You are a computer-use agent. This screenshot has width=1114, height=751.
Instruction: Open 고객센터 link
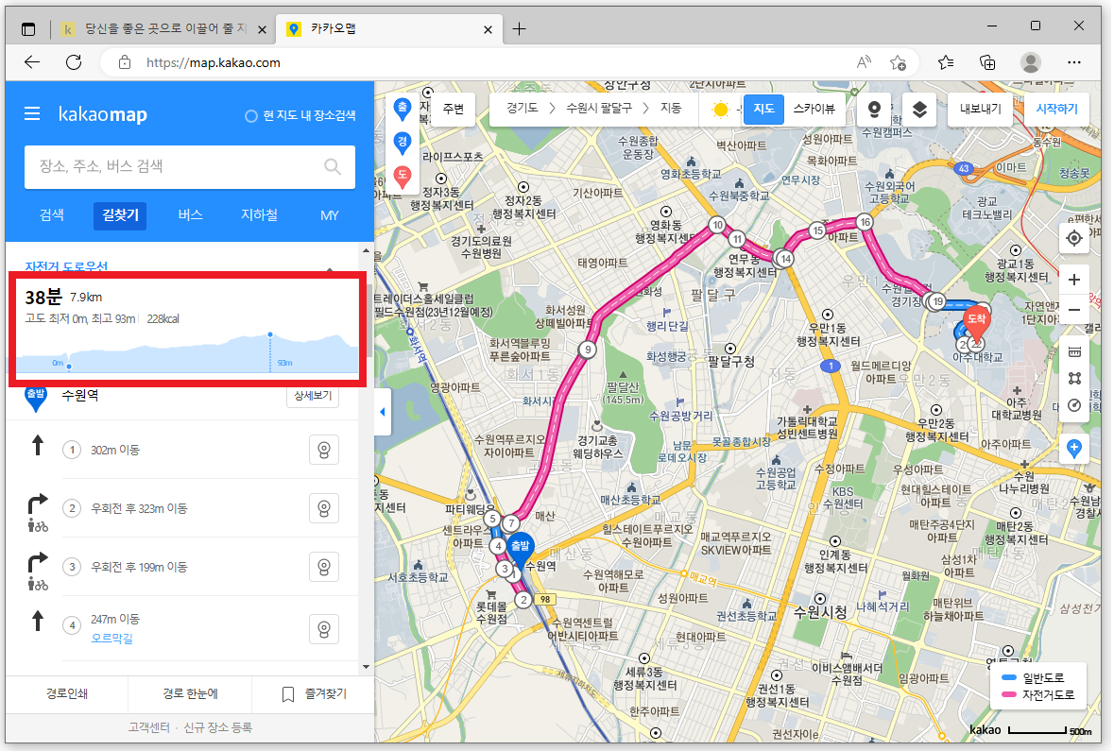[x=148, y=727]
